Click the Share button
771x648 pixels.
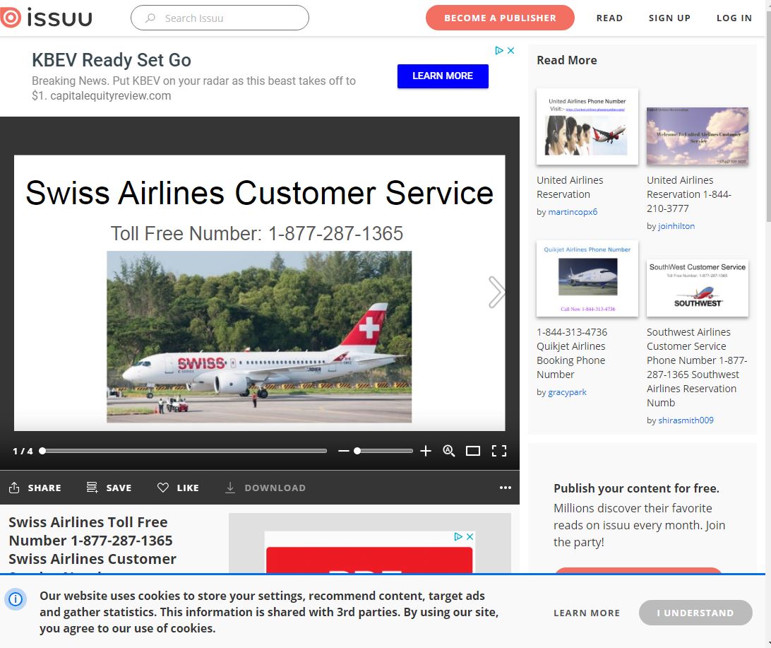point(35,488)
